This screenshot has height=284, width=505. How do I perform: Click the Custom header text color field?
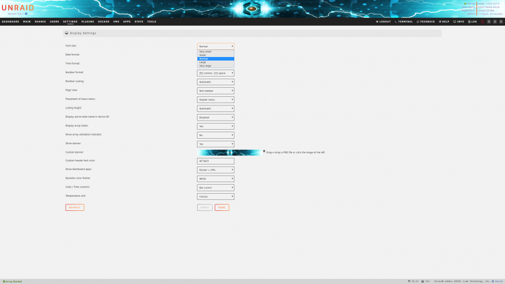pos(216,161)
